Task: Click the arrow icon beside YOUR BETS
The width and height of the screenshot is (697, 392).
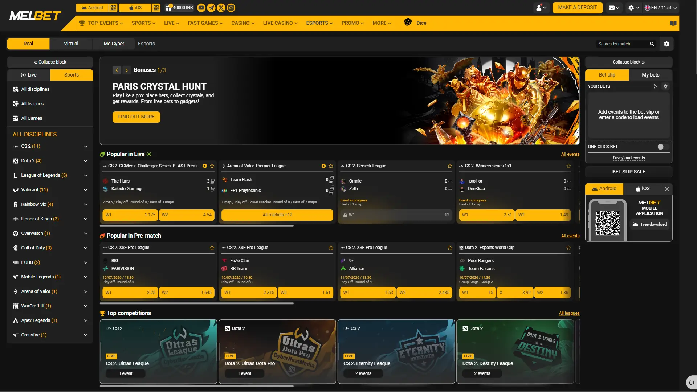Action: click(x=655, y=86)
